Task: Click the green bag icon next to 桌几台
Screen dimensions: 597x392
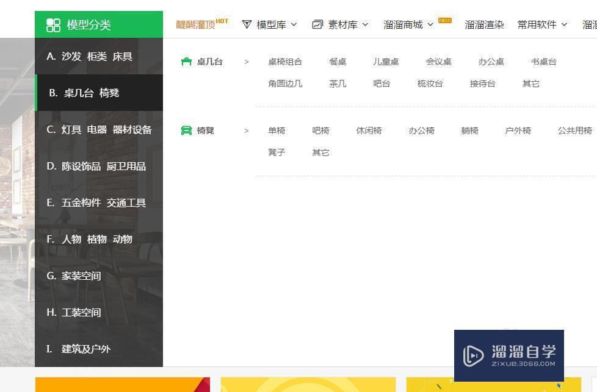Action: 187,61
